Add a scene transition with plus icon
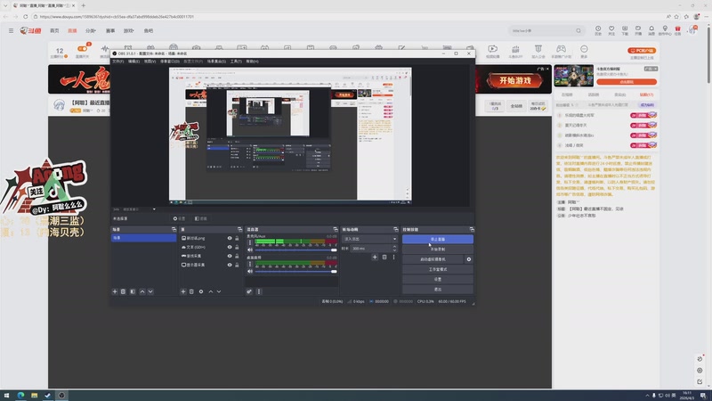The height and width of the screenshot is (401, 712). pos(375,257)
